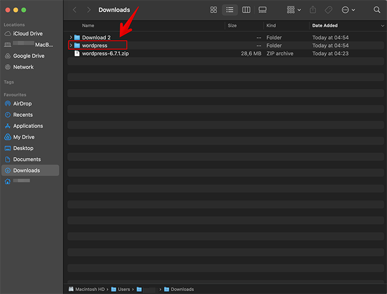Open Documents in the sidebar
This screenshot has height=294, width=387.
pos(27,159)
